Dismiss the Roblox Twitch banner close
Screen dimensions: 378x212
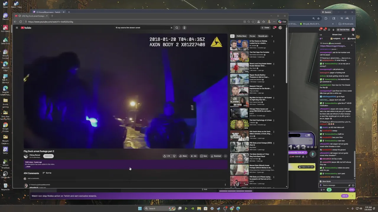[x=352, y=196]
